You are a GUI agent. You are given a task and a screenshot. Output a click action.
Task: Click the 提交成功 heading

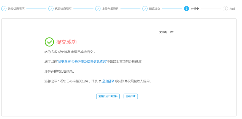[67, 42]
